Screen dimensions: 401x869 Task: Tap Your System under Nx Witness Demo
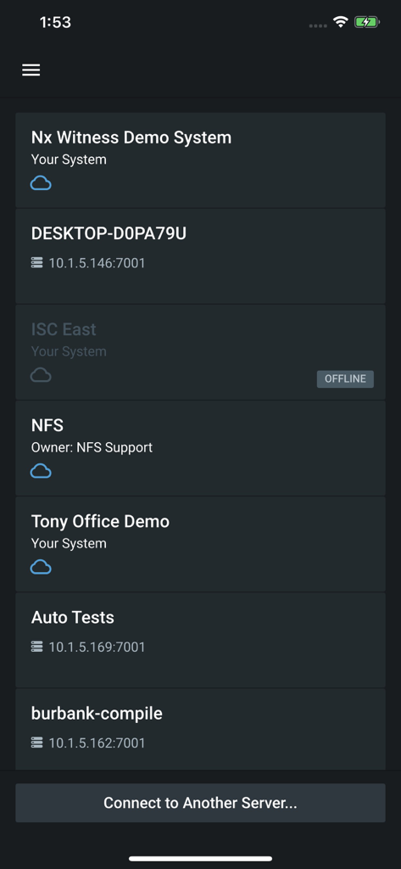(x=69, y=160)
